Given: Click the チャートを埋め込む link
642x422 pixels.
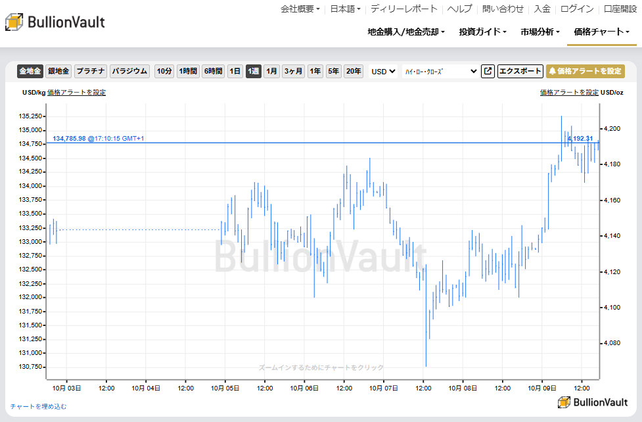Looking at the screenshot, I should click(38, 406).
